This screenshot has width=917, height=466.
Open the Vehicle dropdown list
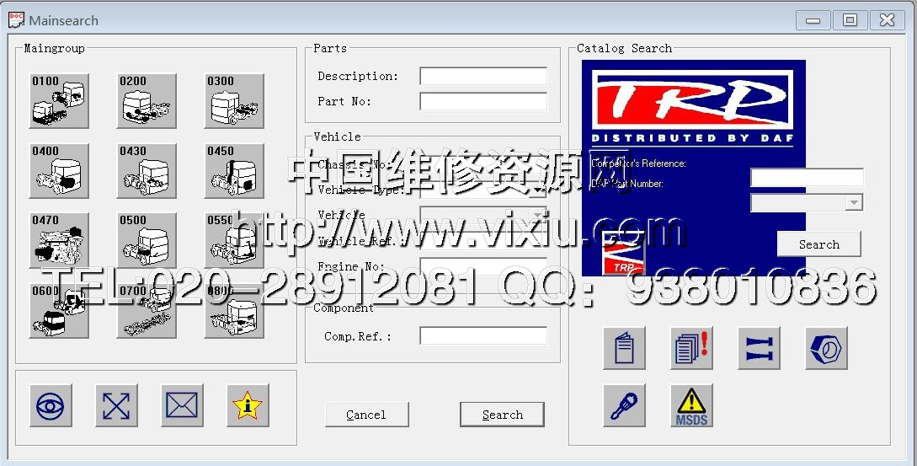point(537,215)
